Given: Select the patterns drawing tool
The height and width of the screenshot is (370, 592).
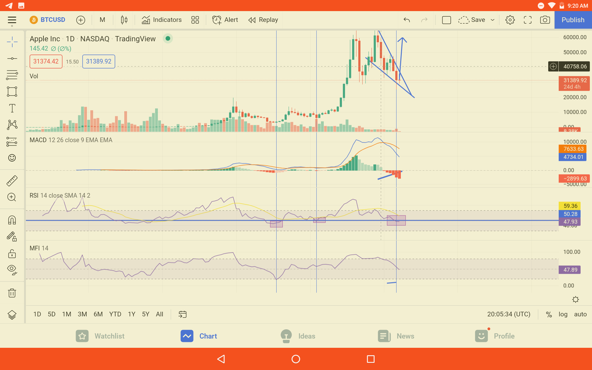Looking at the screenshot, I should pos(12,124).
